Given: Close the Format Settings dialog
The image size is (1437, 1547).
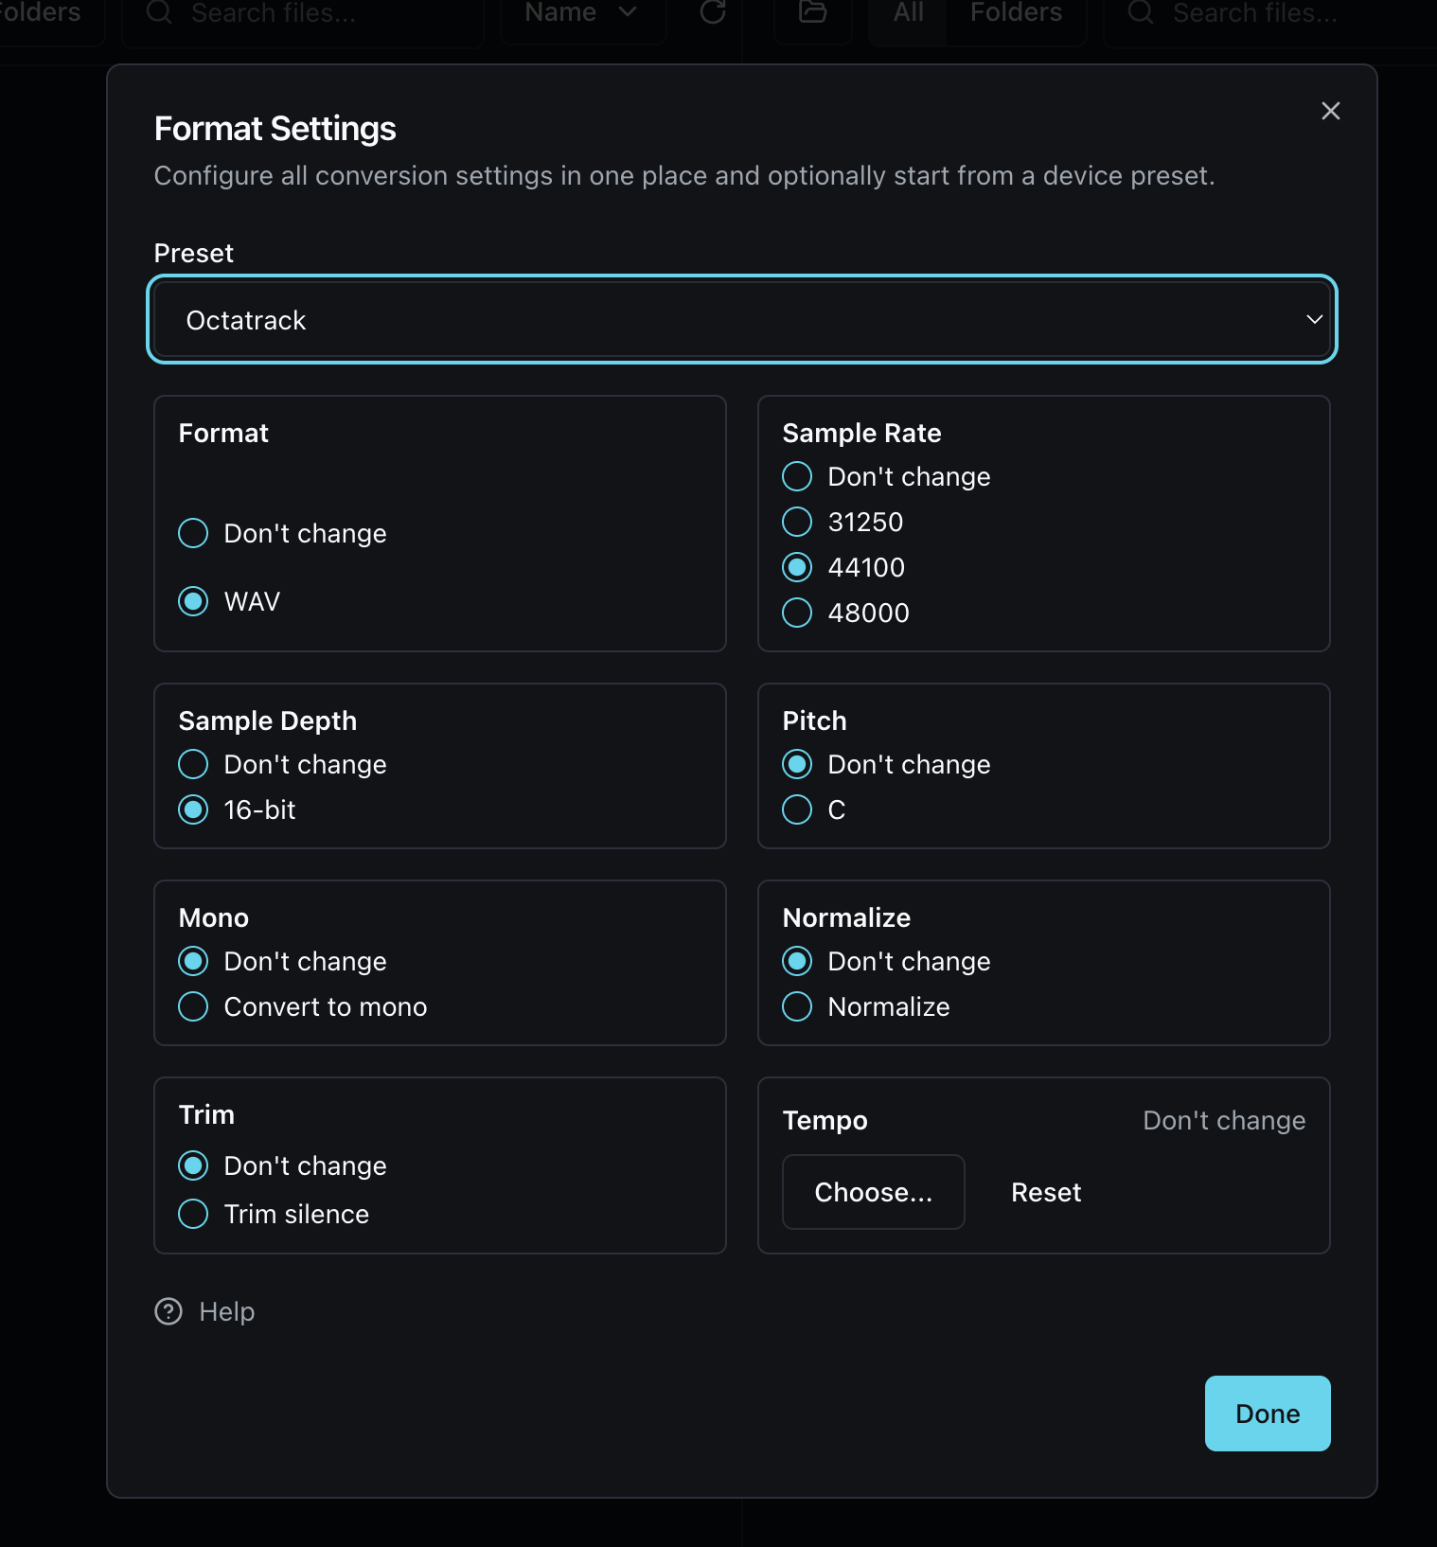Looking at the screenshot, I should (x=1330, y=111).
